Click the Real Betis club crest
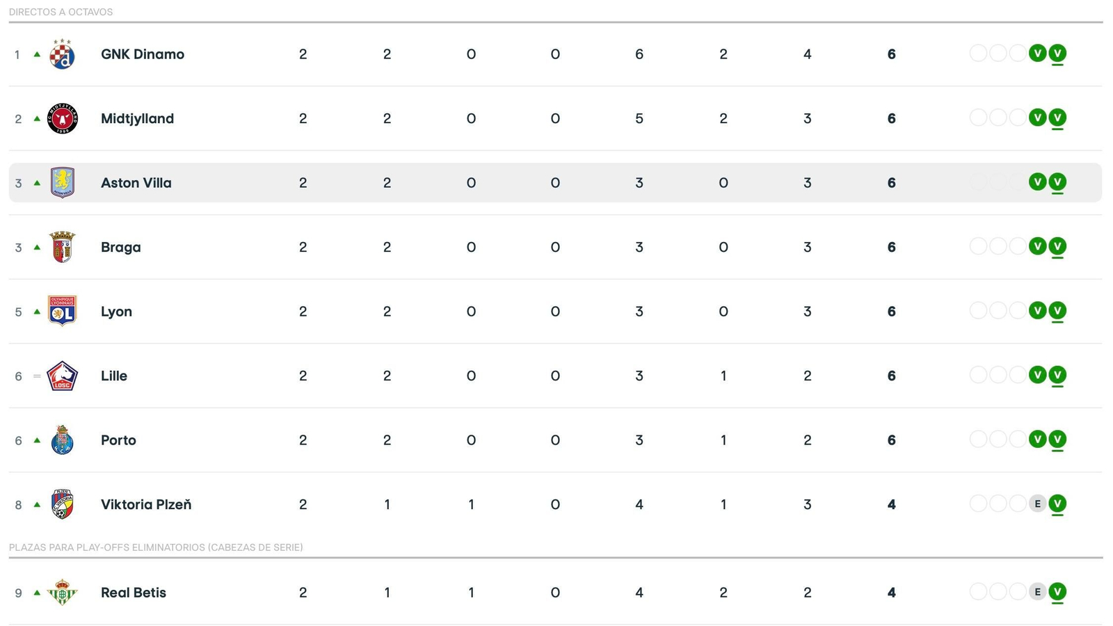This screenshot has width=1113, height=626. tap(61, 592)
